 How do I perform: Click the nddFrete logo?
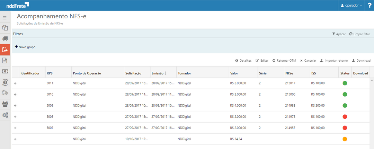point(17,5)
